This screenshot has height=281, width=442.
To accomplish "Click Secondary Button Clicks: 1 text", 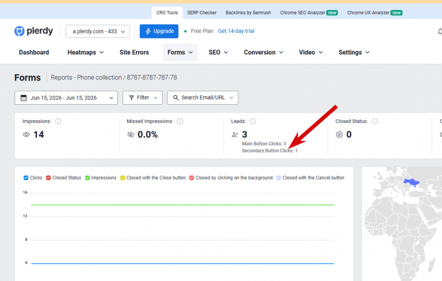I will click(x=269, y=151).
